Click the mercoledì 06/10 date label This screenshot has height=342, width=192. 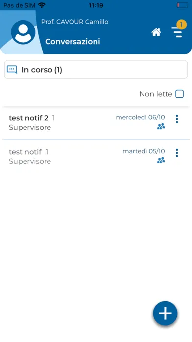pos(140,117)
